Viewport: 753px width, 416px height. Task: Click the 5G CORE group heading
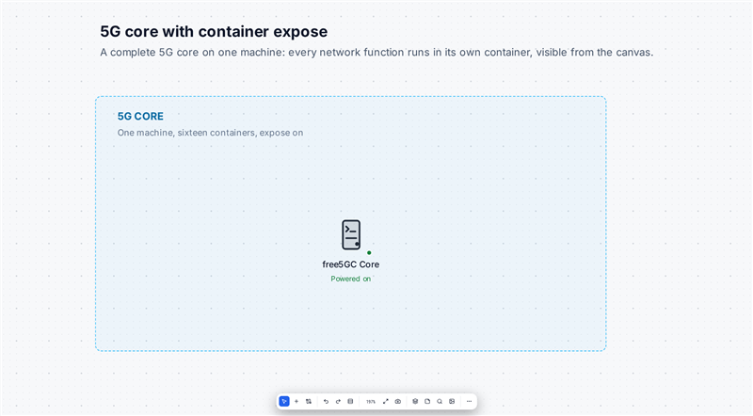[140, 117]
